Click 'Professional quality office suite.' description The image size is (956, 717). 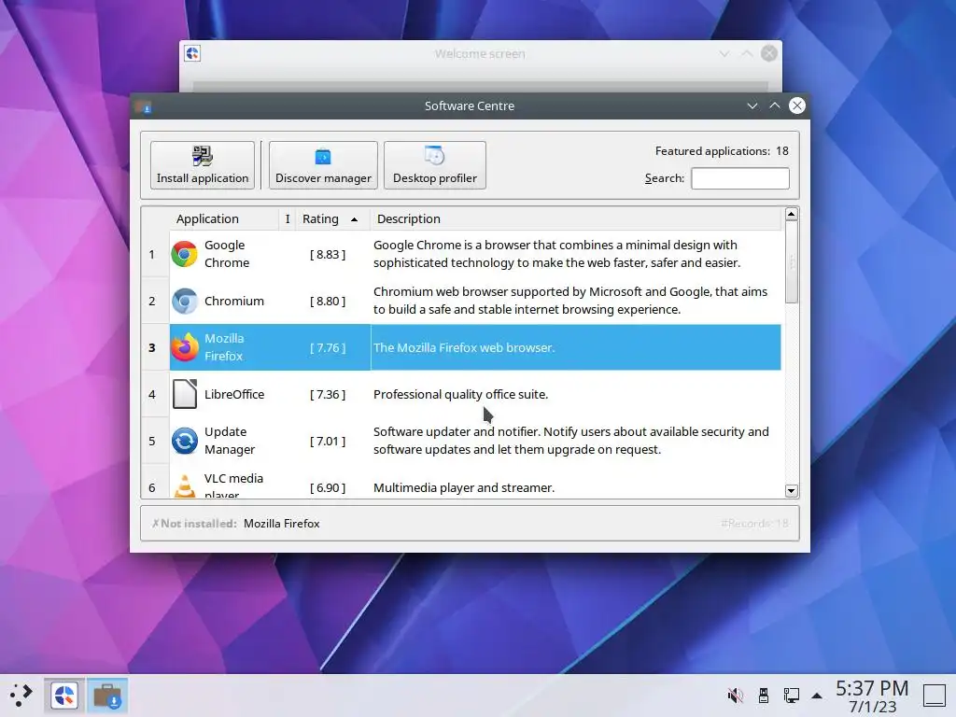click(460, 395)
